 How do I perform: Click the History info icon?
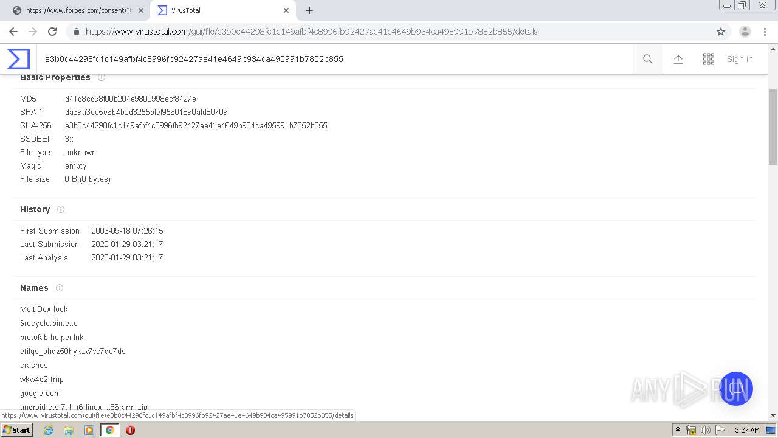pos(61,209)
